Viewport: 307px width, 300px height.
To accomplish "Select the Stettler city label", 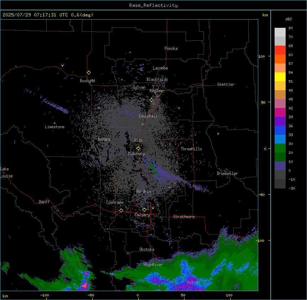I will pos(226,84).
